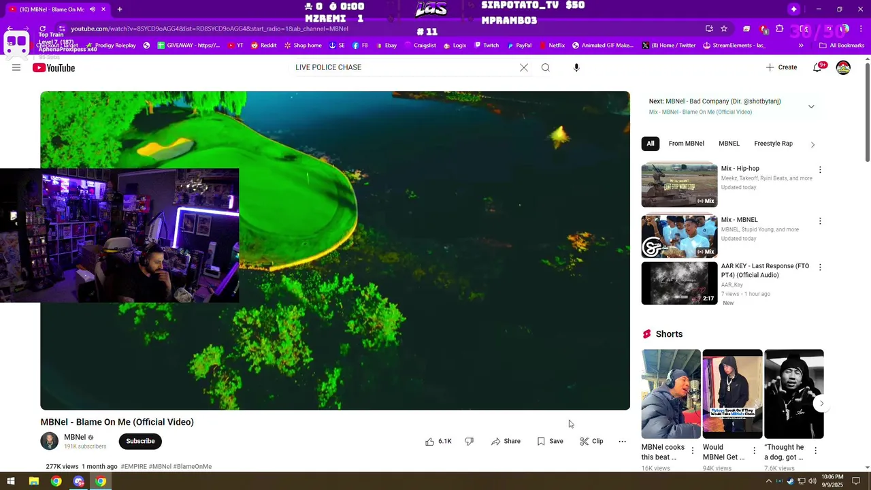Open the Reddit bookmark

point(263,46)
